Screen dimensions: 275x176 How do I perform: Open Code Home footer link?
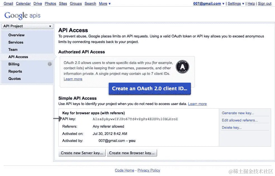click(125, 170)
